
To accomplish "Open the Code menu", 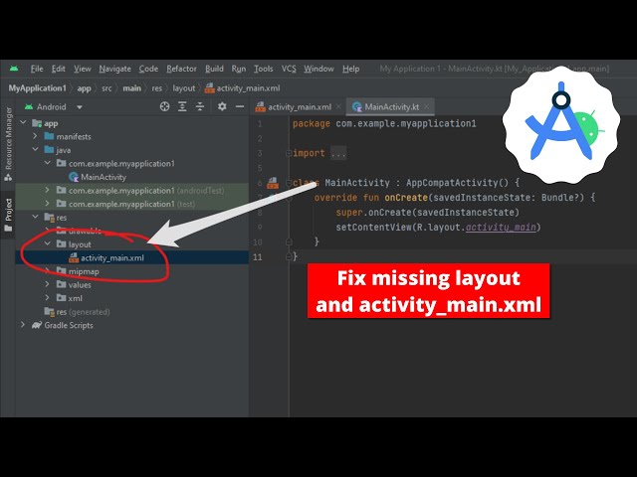I will 148,69.
